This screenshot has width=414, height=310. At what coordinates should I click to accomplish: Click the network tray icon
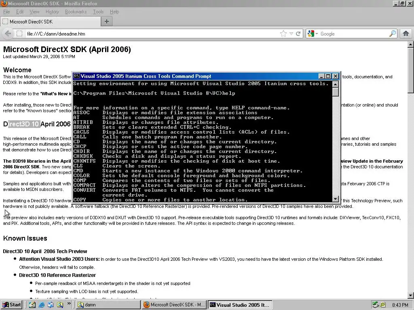pos(376,305)
